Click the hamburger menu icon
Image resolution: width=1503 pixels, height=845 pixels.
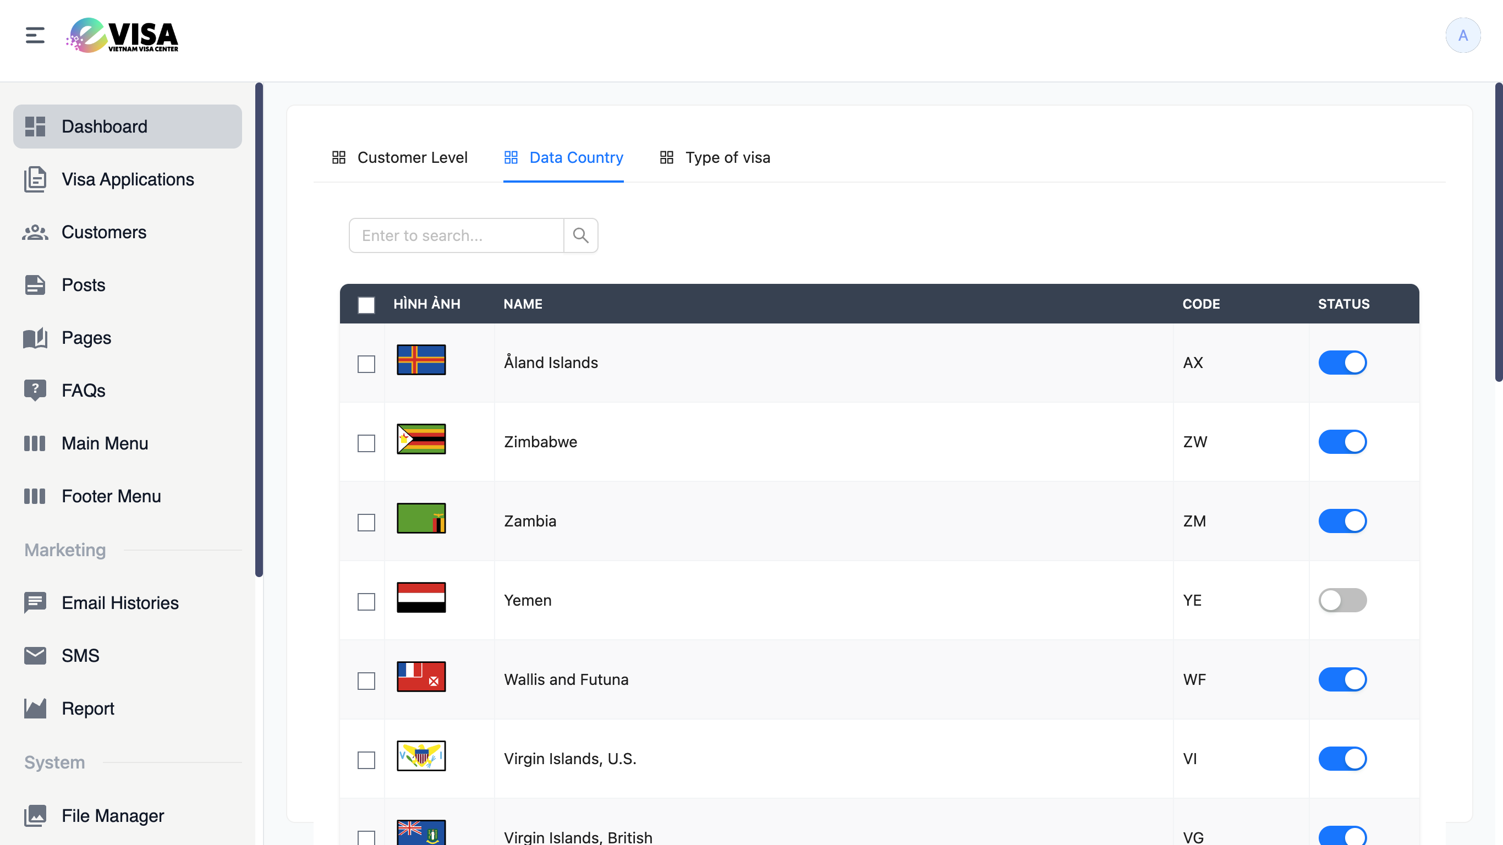[x=35, y=35]
